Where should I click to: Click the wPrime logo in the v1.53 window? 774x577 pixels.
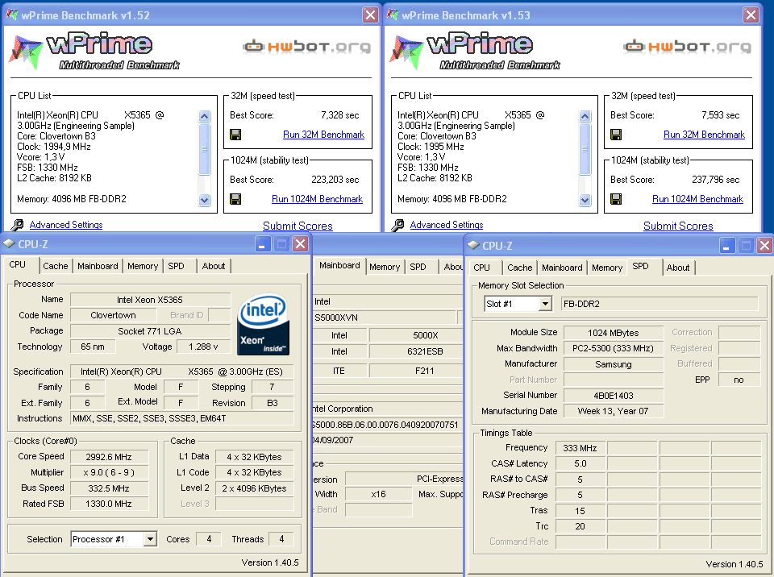(475, 52)
